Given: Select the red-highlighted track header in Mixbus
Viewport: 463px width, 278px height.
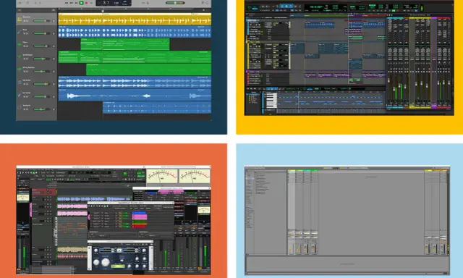Looking at the screenshot, I should point(44,192).
